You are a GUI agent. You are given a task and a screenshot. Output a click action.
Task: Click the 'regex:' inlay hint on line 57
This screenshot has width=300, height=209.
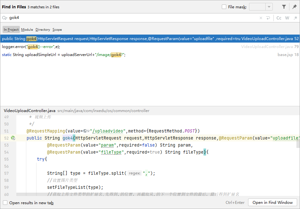(135, 173)
